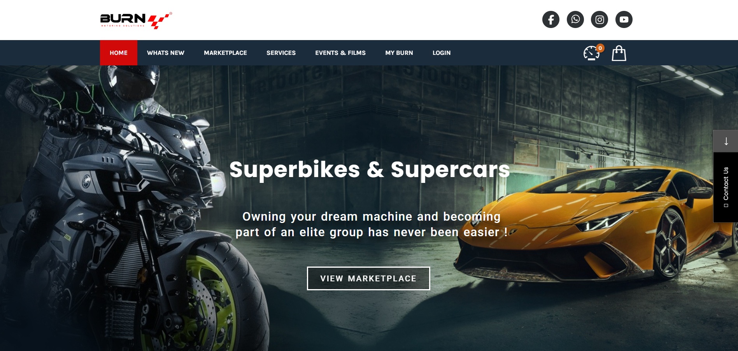Open the Facebook social icon

(550, 19)
